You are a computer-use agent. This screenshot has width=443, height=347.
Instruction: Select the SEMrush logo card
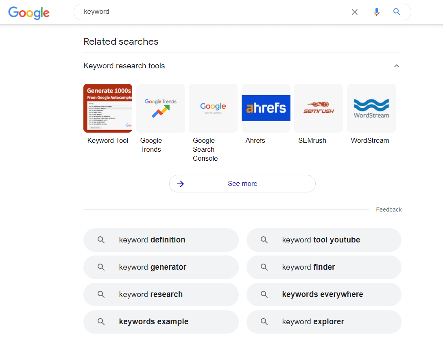(x=319, y=108)
